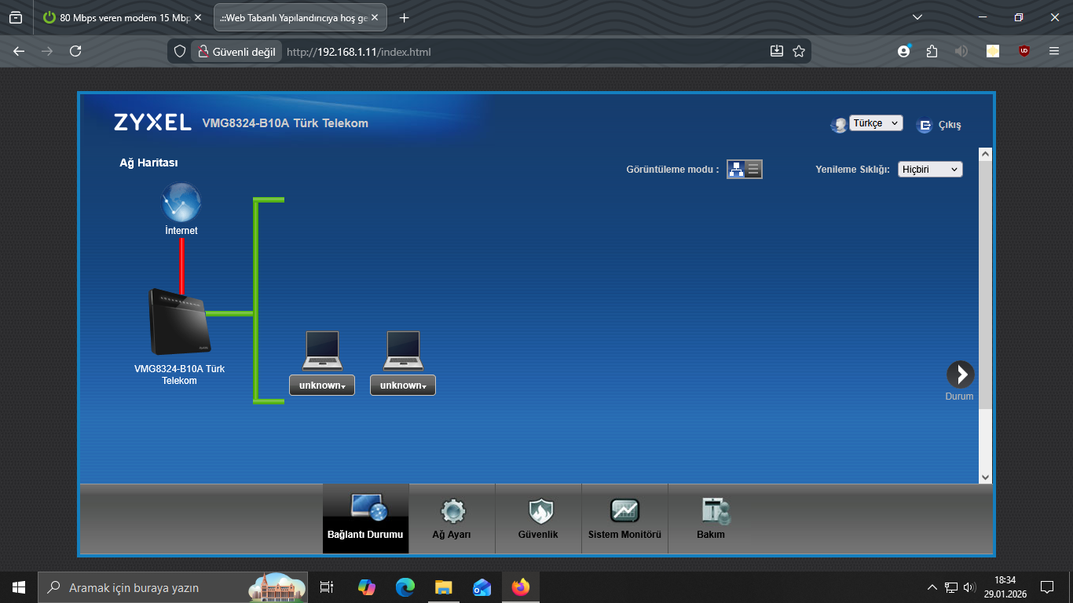The width and height of the screenshot is (1073, 603).
Task: Go forward to the next page
Action: [x=47, y=51]
